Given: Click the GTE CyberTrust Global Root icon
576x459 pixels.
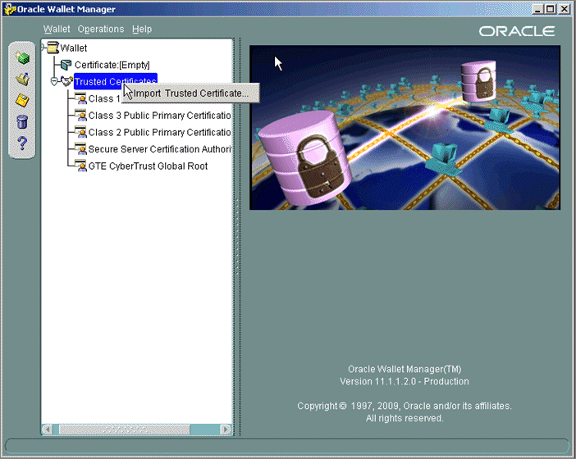Looking at the screenshot, I should (x=80, y=166).
